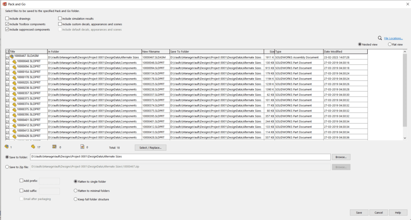The width and height of the screenshot is (411, 220).
Task: Click the assembly count icon showing 1
Action: click(6, 147)
